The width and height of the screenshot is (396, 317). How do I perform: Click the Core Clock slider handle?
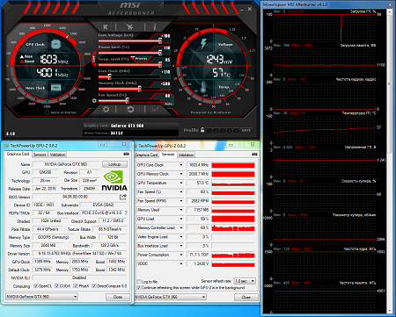109,76
